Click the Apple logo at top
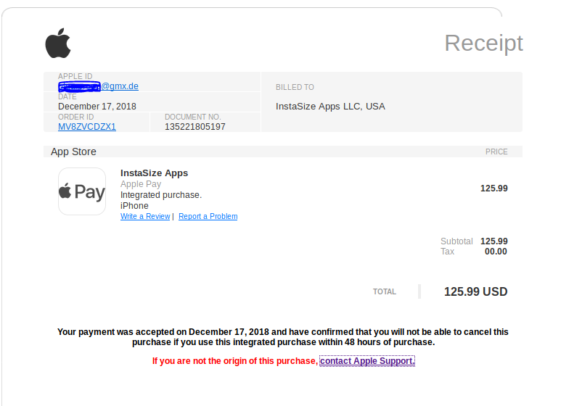The image size is (561, 406). click(x=58, y=43)
